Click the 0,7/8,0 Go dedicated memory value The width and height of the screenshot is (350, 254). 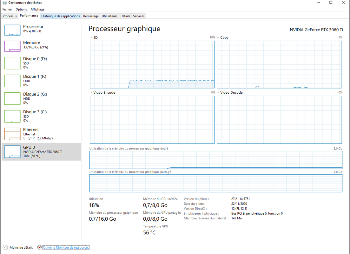[x=155, y=205]
